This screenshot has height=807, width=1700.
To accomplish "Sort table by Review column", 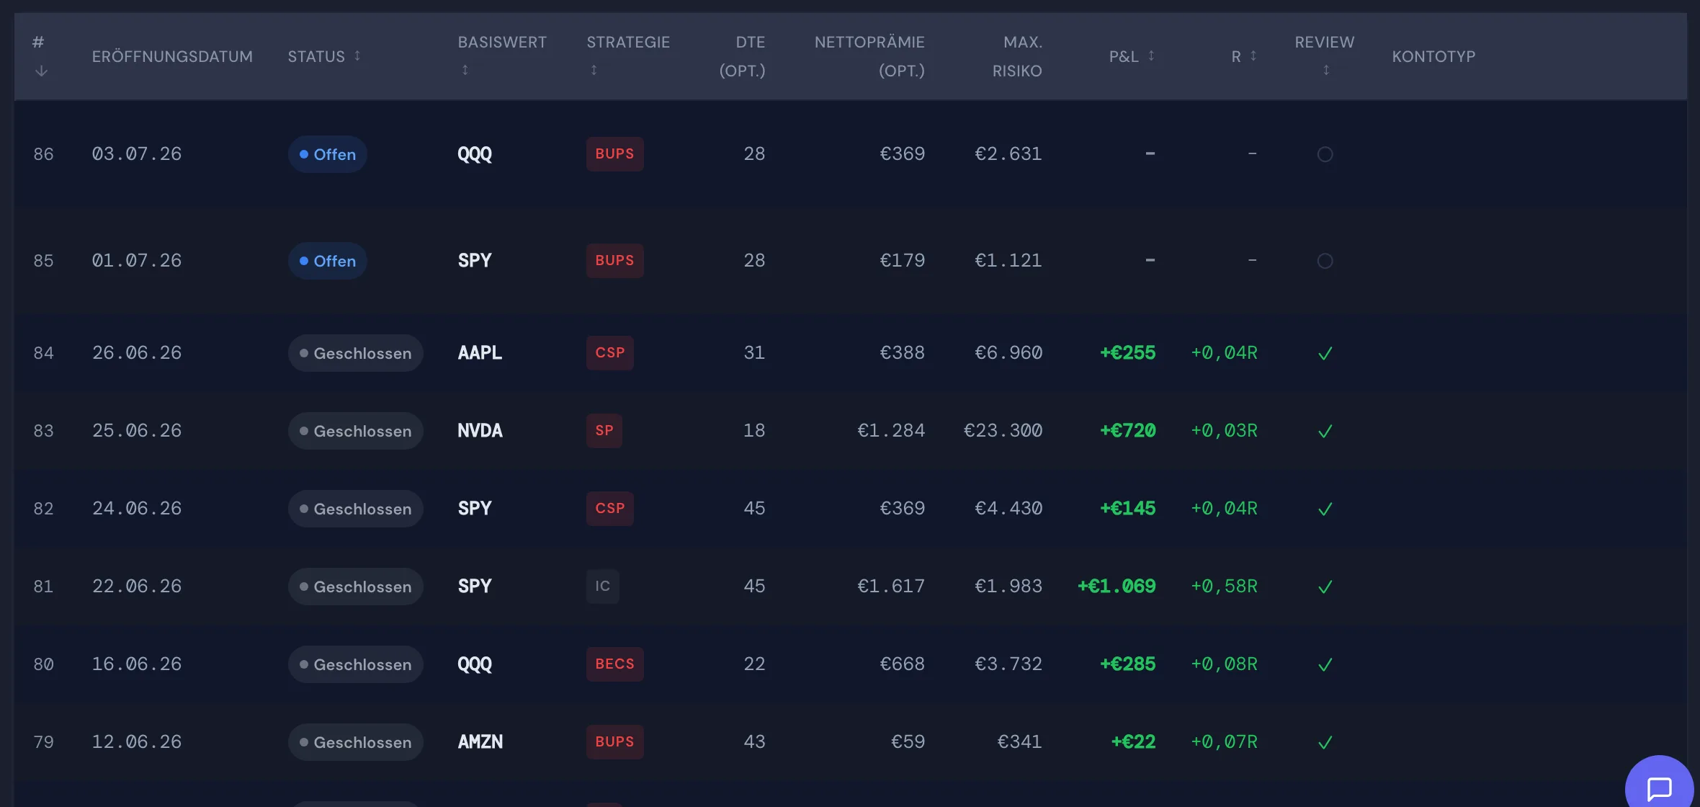I will point(1326,70).
